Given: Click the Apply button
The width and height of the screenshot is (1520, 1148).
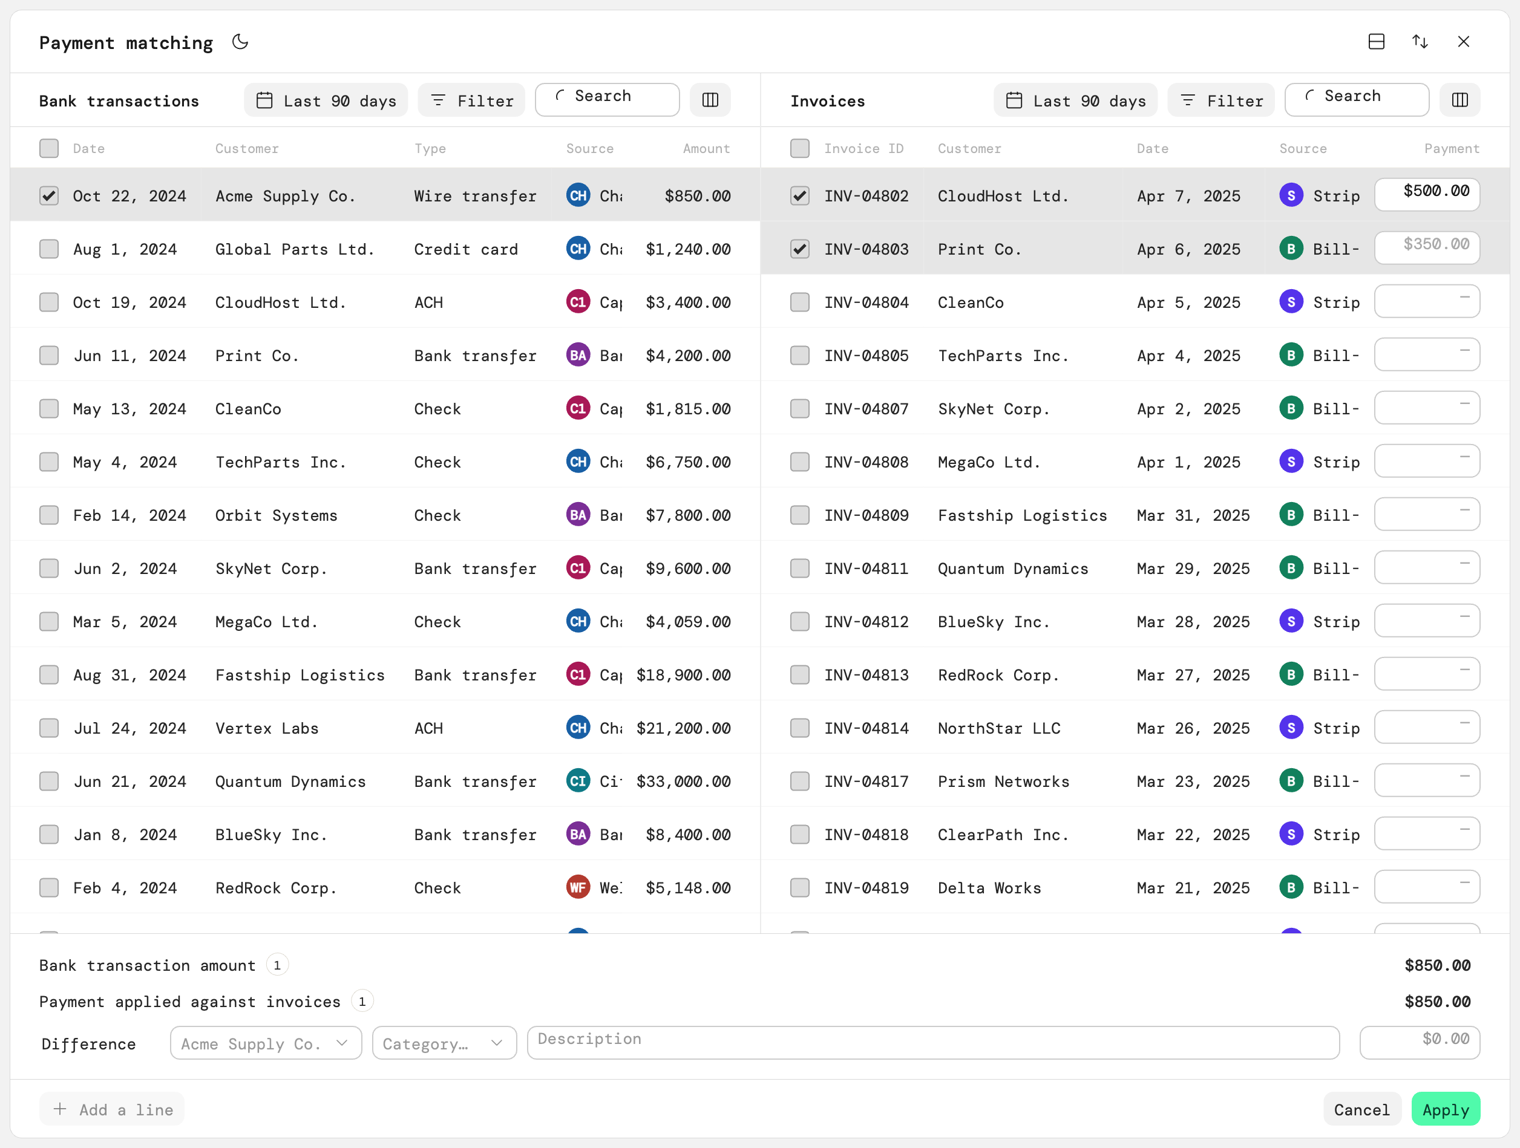Looking at the screenshot, I should (x=1445, y=1109).
